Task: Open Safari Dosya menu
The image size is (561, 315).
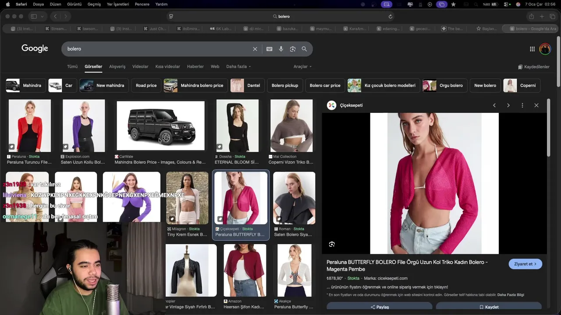Action: 38,4
